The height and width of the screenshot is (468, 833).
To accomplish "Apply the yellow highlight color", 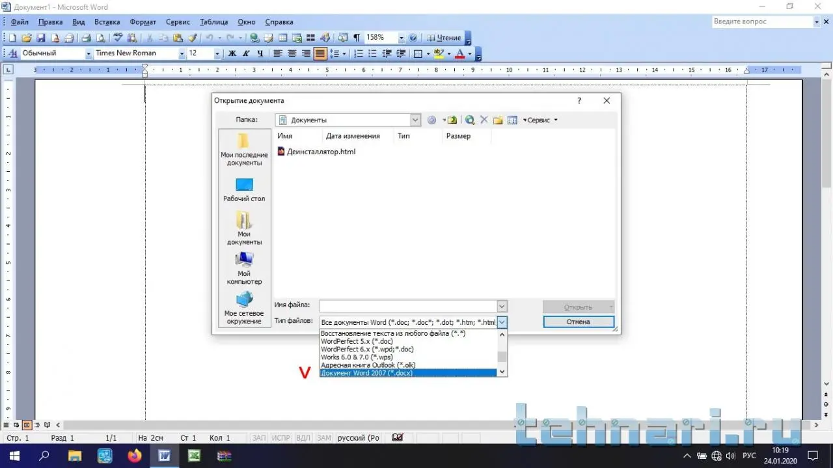I will (439, 53).
